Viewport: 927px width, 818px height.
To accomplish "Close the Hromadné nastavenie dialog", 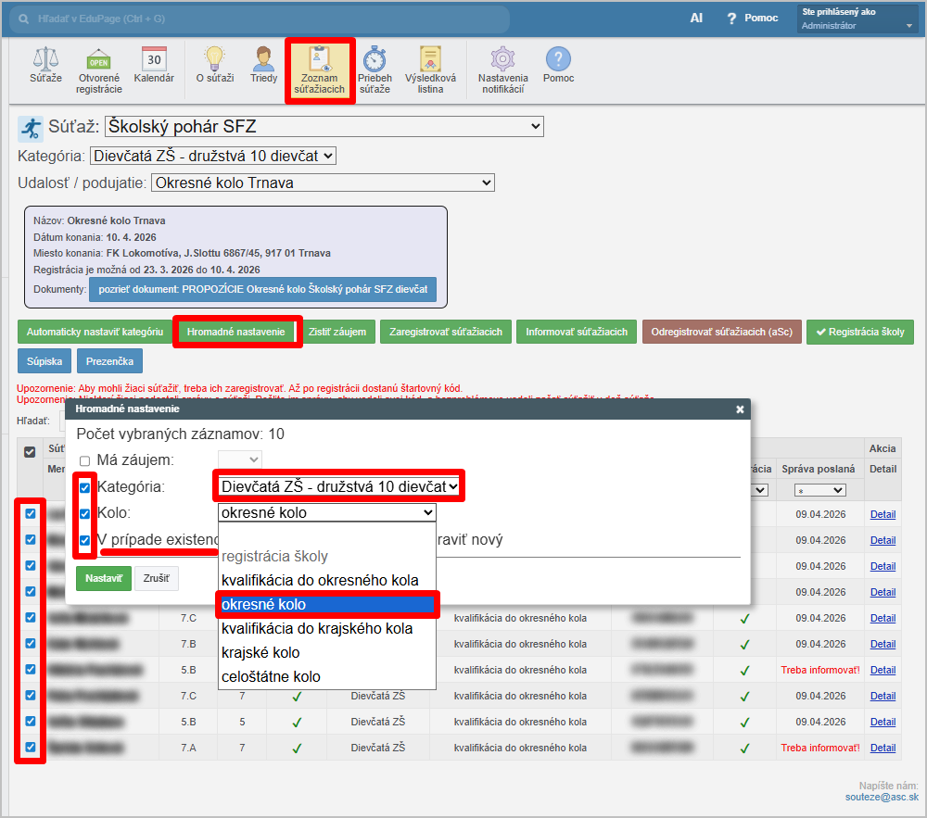I will tap(740, 409).
